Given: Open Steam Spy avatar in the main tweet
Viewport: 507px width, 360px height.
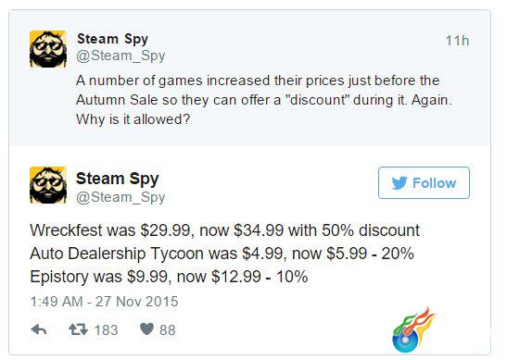Looking at the screenshot, I should [48, 185].
